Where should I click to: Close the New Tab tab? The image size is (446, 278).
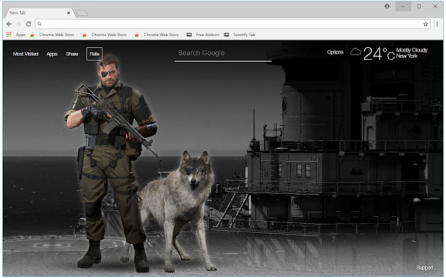(x=68, y=13)
